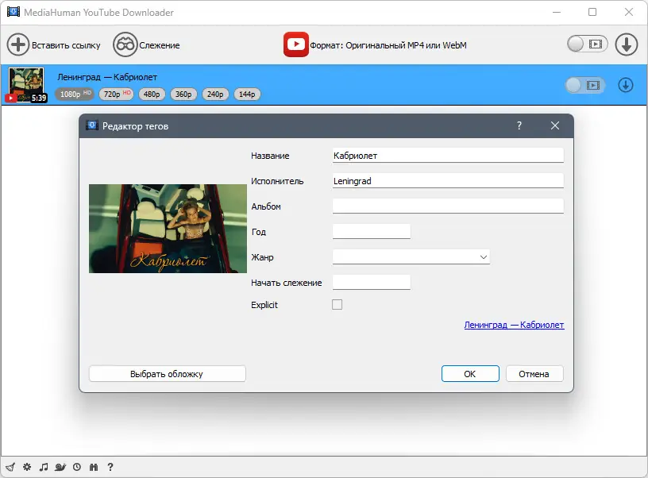Click the Отмена button
The image size is (648, 478).
click(x=534, y=373)
